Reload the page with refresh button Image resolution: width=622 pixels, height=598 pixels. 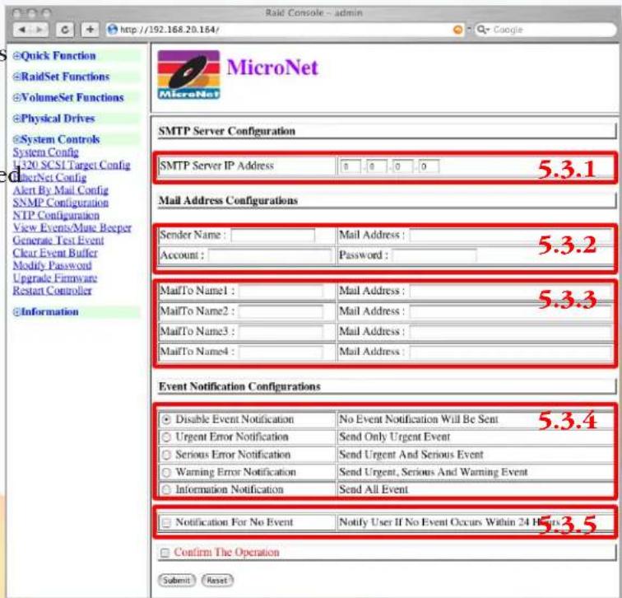[x=65, y=30]
